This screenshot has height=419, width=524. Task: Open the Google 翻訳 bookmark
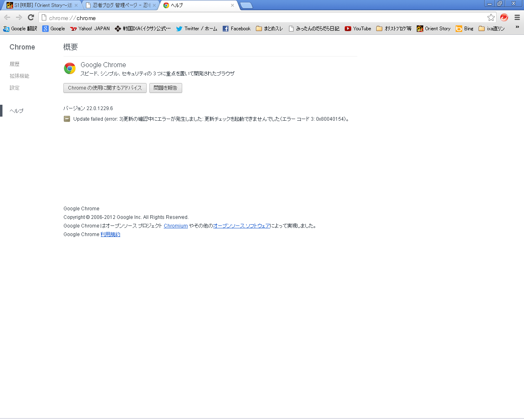(x=20, y=29)
